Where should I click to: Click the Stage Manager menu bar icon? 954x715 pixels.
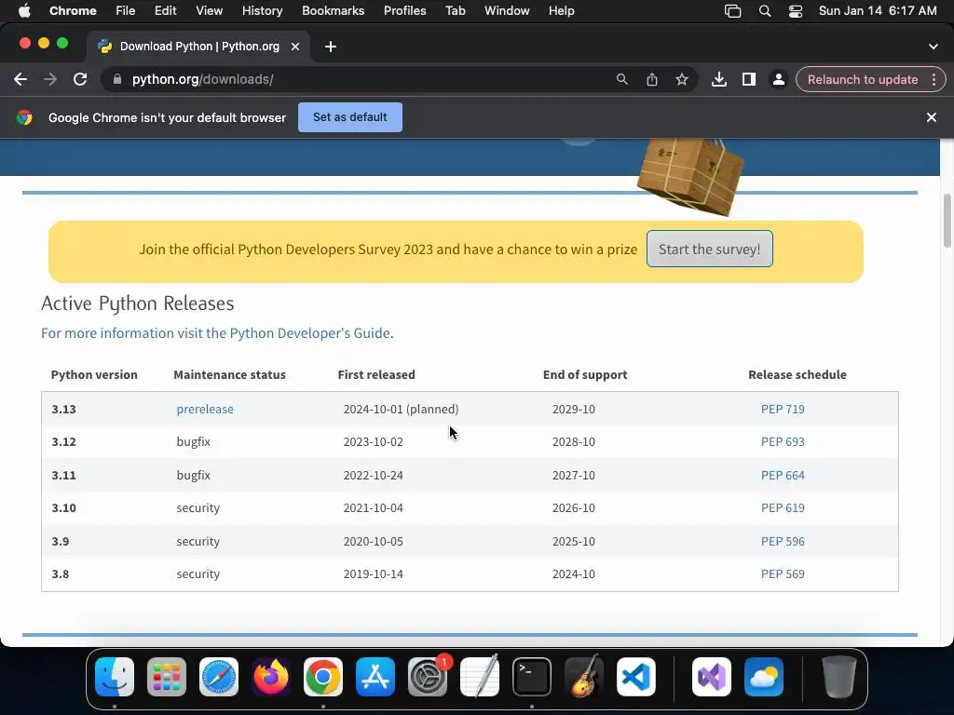click(732, 11)
